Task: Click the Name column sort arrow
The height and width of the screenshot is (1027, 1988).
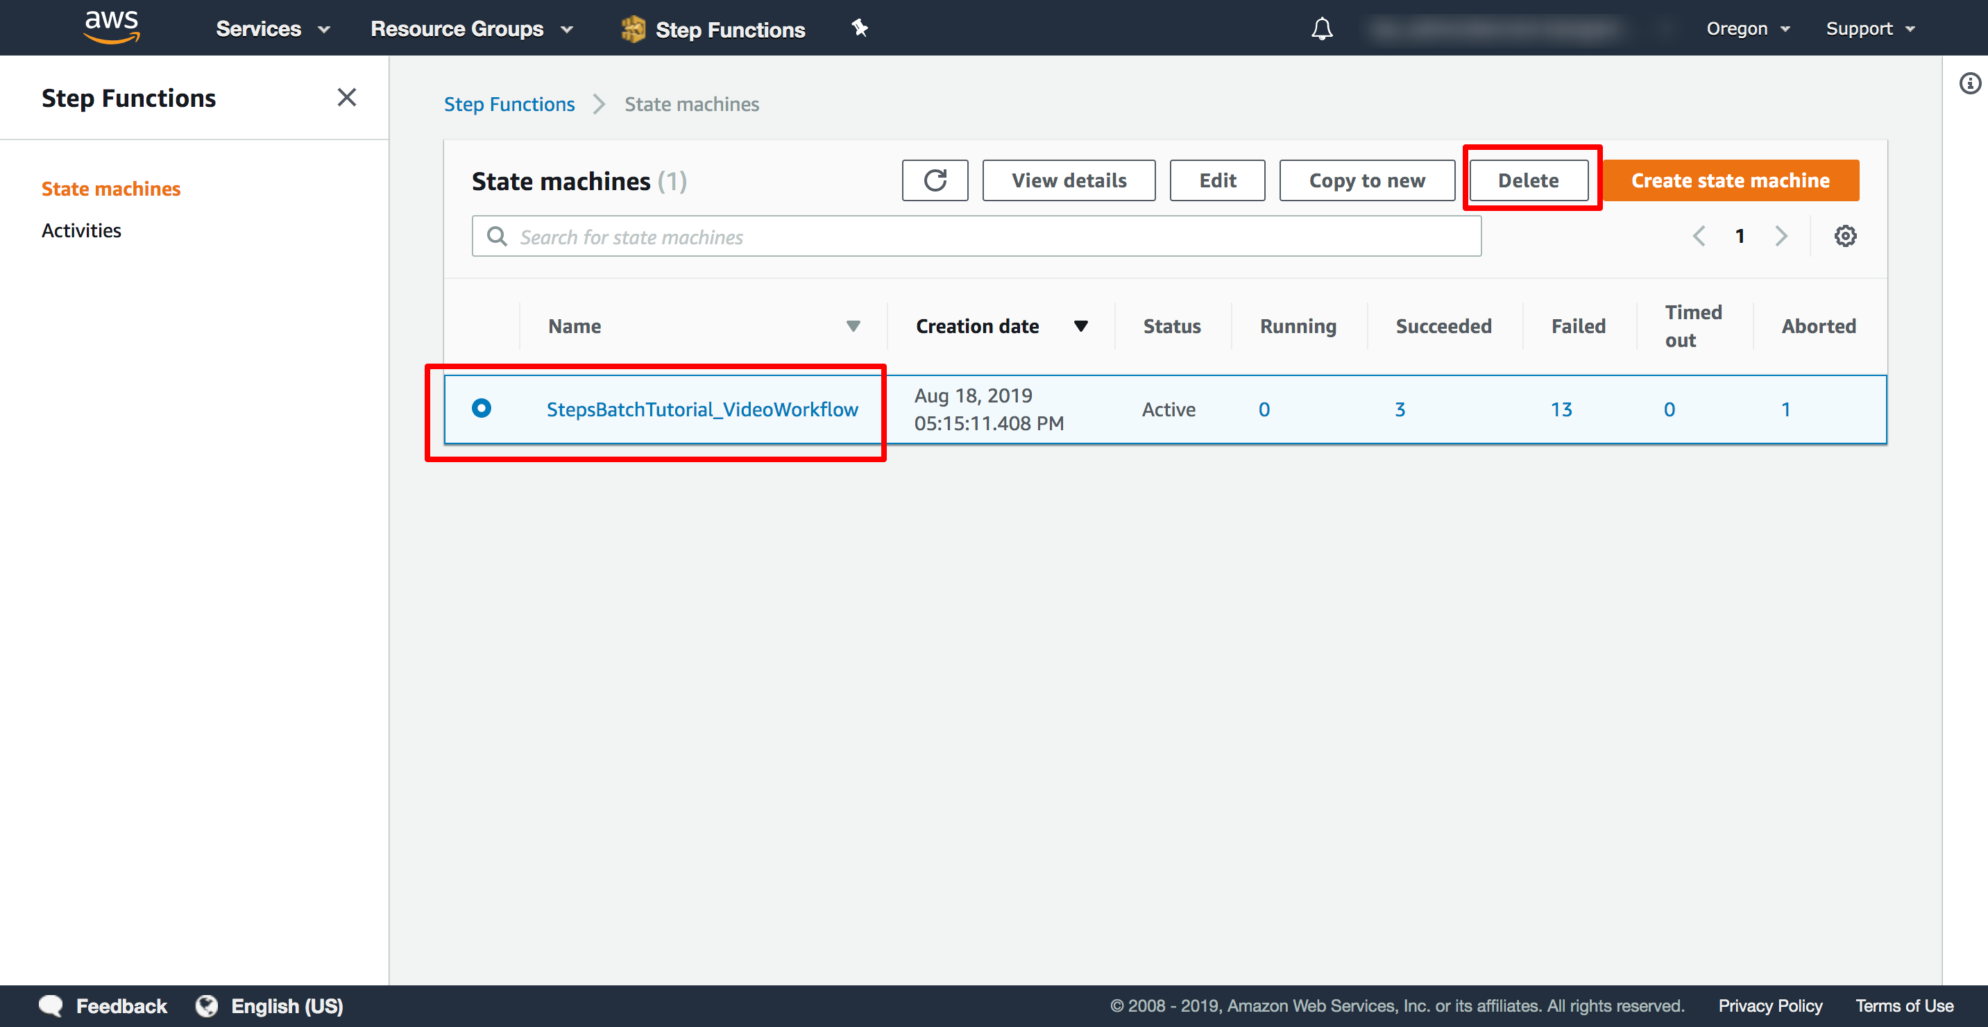Action: [x=853, y=326]
